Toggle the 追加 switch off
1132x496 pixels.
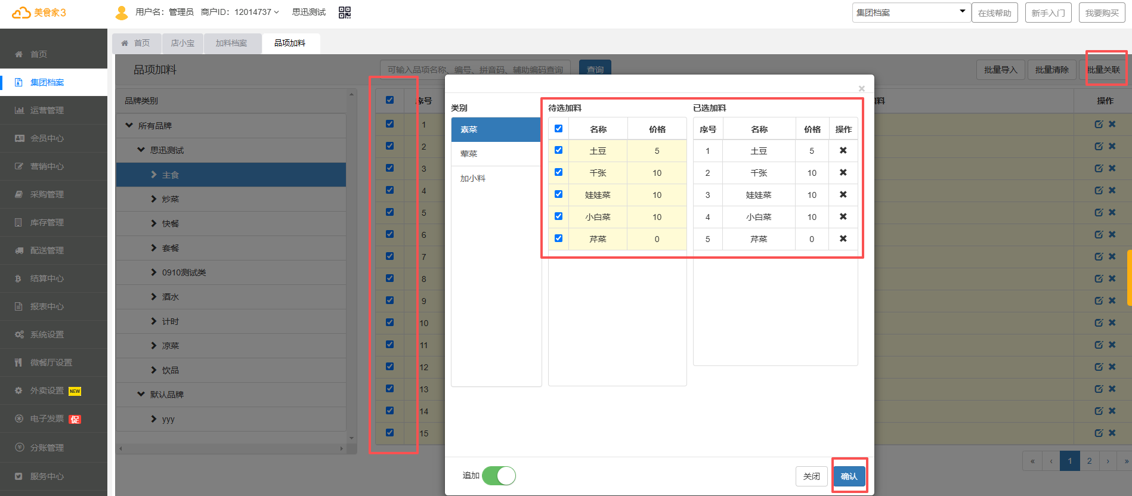click(499, 476)
